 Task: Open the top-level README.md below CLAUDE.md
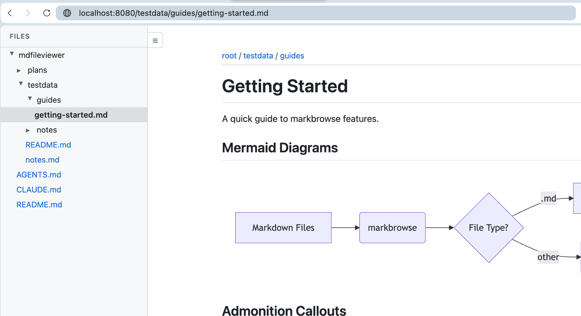point(39,205)
